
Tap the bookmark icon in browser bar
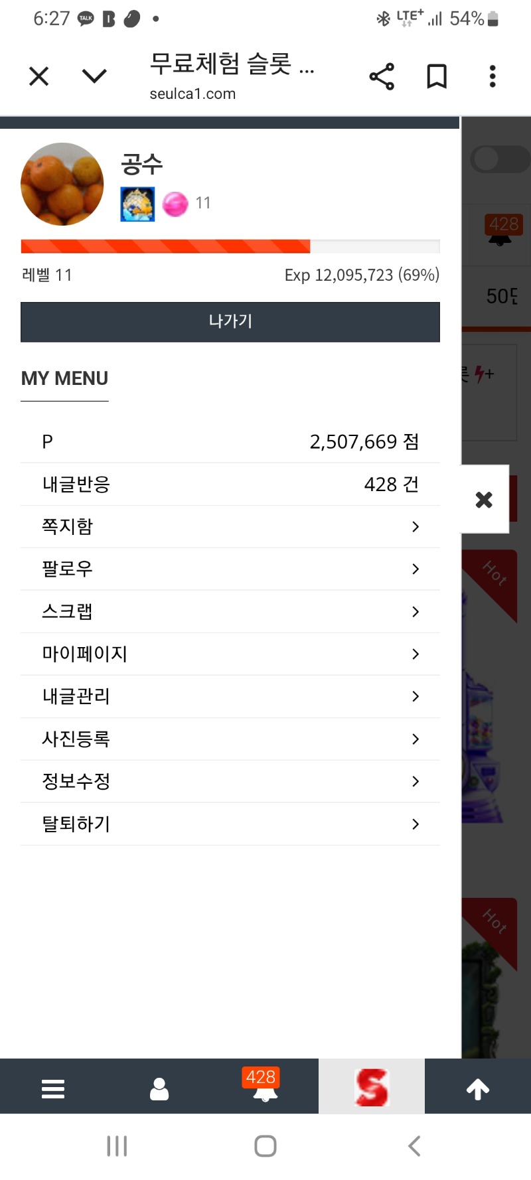436,76
